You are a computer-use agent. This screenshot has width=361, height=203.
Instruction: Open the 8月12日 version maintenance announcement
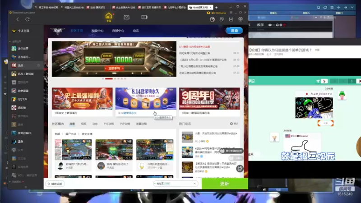tap(203, 60)
